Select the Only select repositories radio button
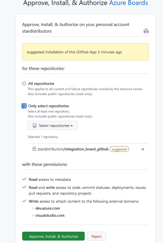Screen dimensions: 163x243 pyautogui.click(x=24, y=106)
